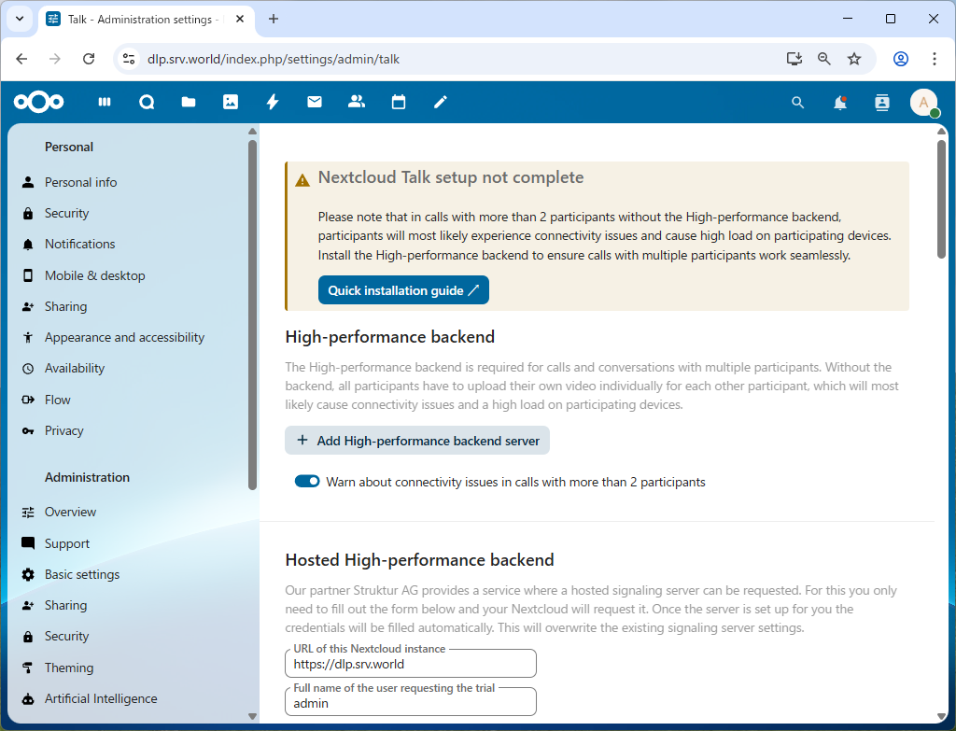Viewport: 956px width, 731px height.
Task: Open Artificial Intelligence admin settings
Action: click(x=101, y=698)
